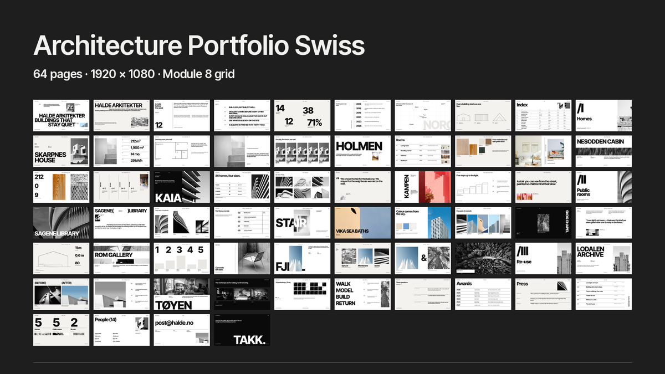Select the '/II Public rooms' section slide
This screenshot has width=665, height=374.
coord(603,187)
